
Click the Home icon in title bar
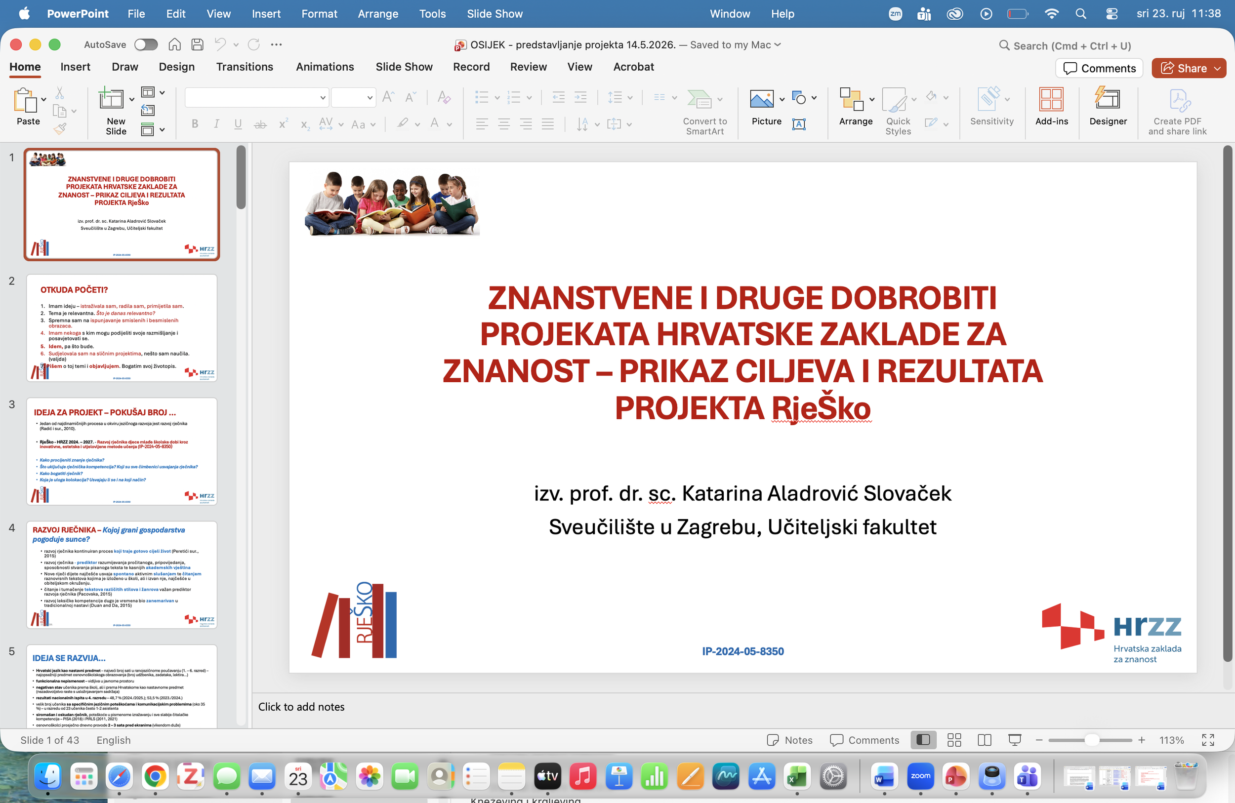point(175,44)
